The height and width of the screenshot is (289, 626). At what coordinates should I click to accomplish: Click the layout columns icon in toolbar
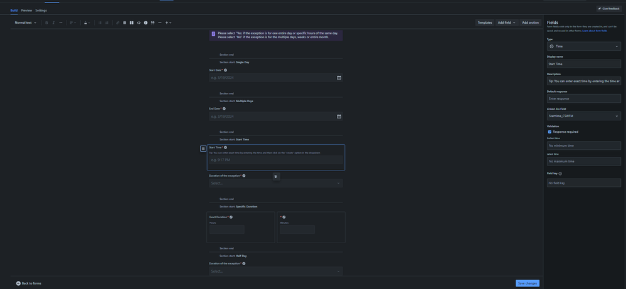[x=131, y=23]
